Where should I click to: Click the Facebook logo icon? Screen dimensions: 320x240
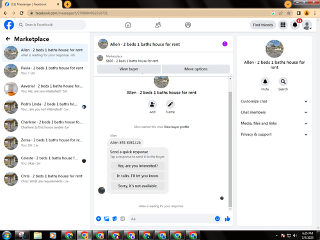[9, 25]
